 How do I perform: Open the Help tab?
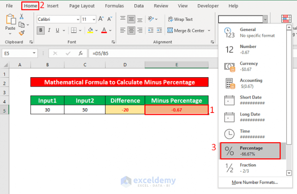click(233, 6)
